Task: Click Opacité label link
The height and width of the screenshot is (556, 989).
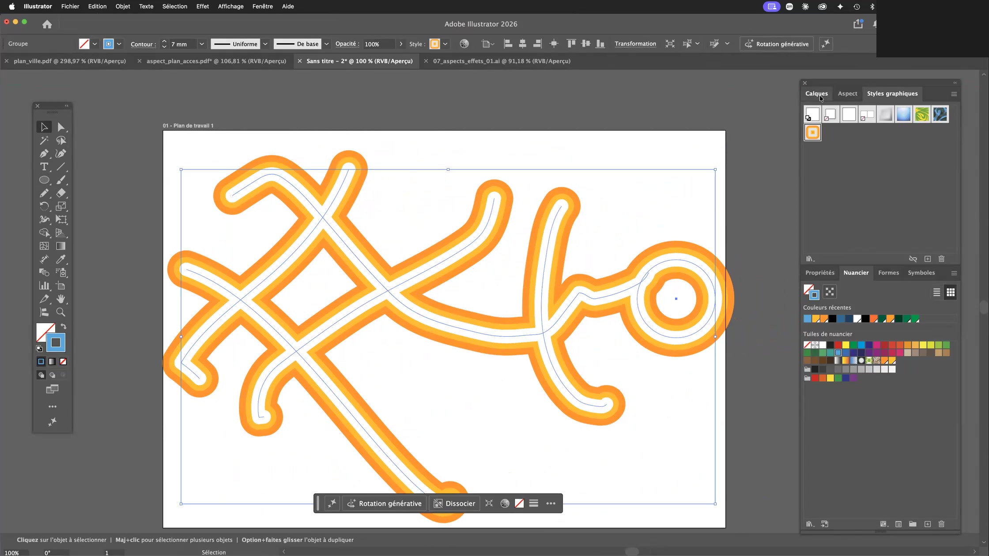Action: (346, 44)
